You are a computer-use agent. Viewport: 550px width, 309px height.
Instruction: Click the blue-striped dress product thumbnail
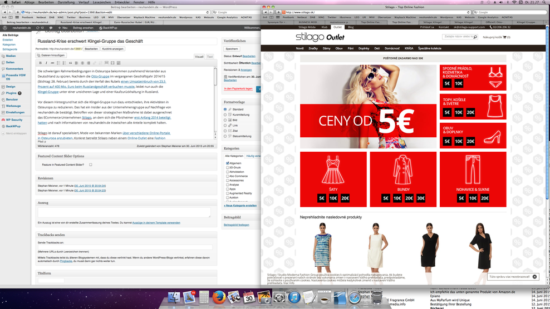pyautogui.click(x=323, y=247)
